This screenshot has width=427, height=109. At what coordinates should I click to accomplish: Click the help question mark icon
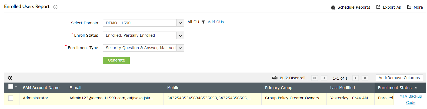tap(55, 7)
